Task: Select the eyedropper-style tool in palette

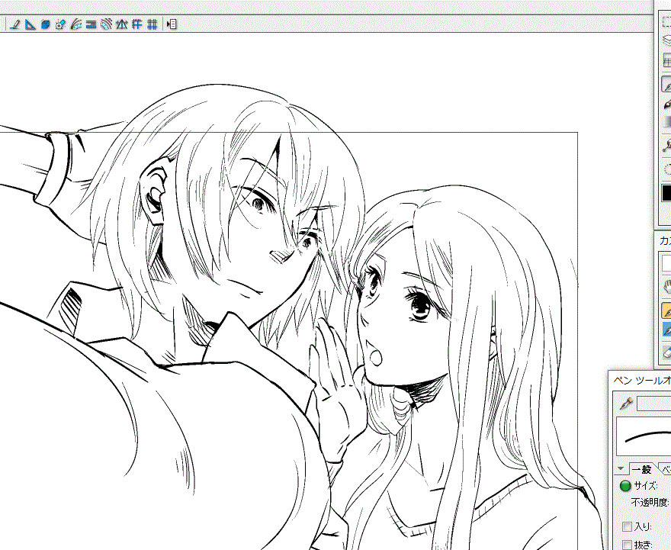Action: (666, 146)
